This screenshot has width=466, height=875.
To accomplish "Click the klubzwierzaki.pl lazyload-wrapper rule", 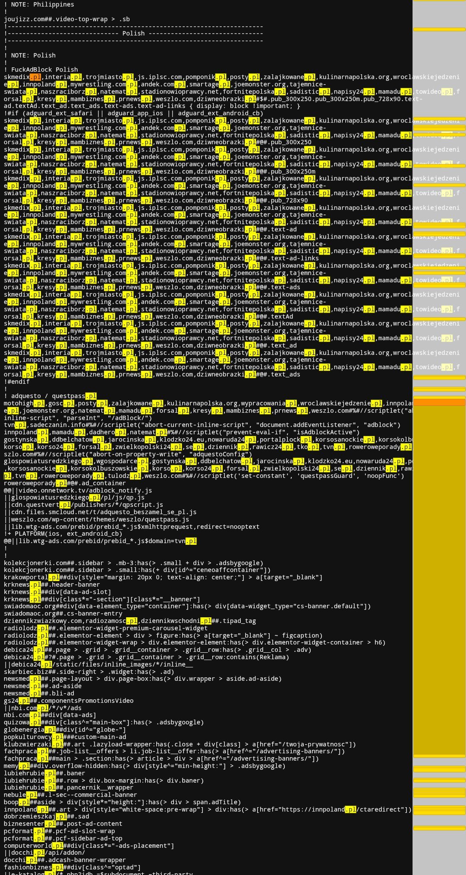I will pos(180,744).
